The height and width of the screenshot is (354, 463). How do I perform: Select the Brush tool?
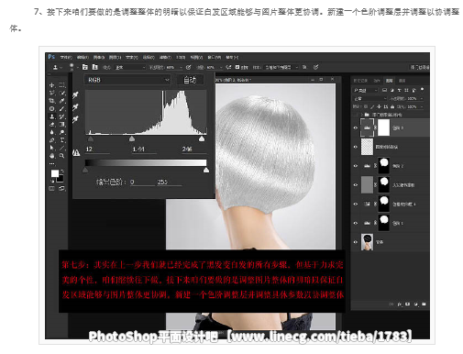click(x=62, y=109)
